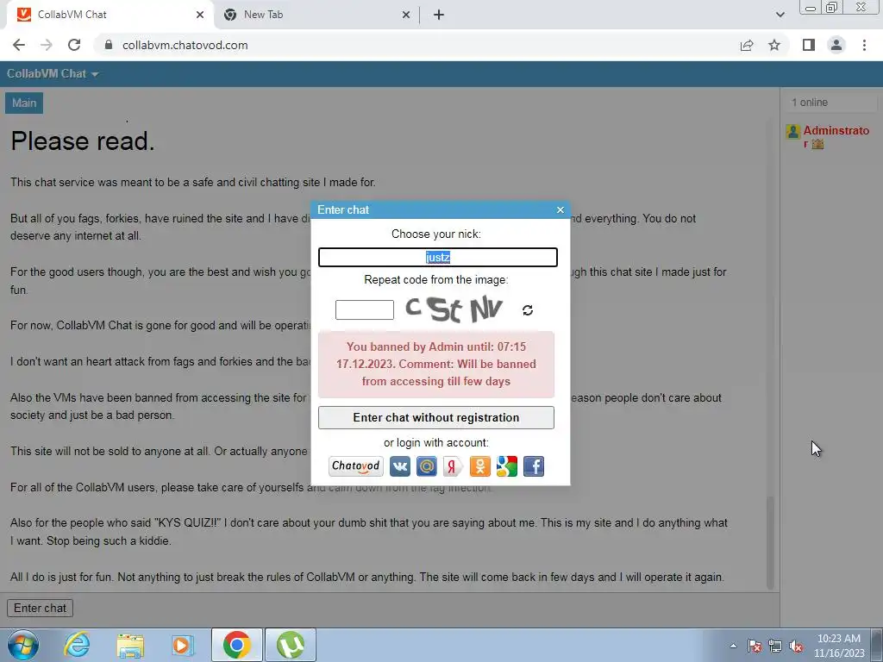
Task: Click the chat page vertical scrollbar
Action: coord(770,542)
